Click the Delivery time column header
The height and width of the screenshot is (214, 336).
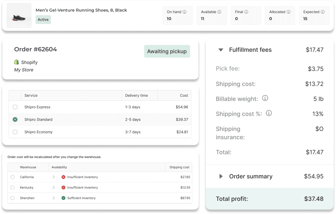tap(136, 96)
